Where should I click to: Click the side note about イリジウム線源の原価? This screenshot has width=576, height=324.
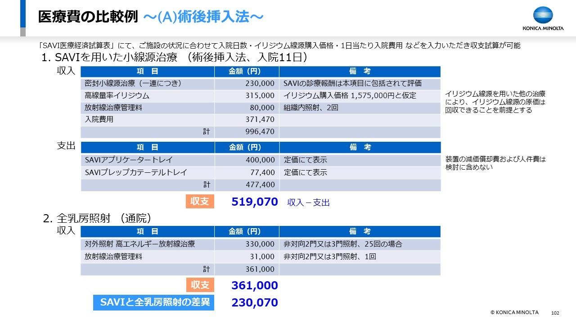pos(495,102)
